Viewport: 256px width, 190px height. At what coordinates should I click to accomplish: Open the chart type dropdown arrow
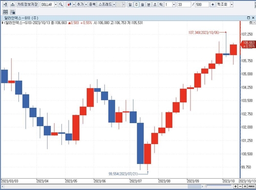click(x=74, y=5)
